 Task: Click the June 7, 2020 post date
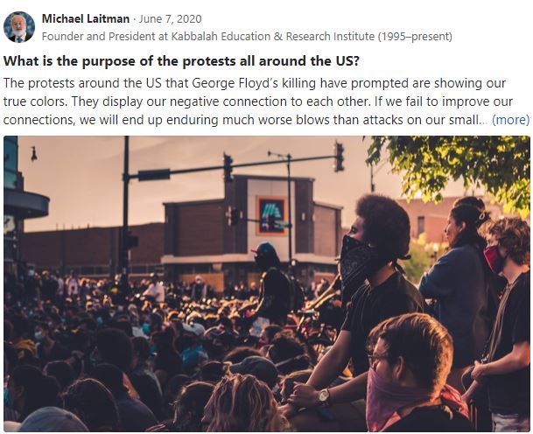pos(165,18)
